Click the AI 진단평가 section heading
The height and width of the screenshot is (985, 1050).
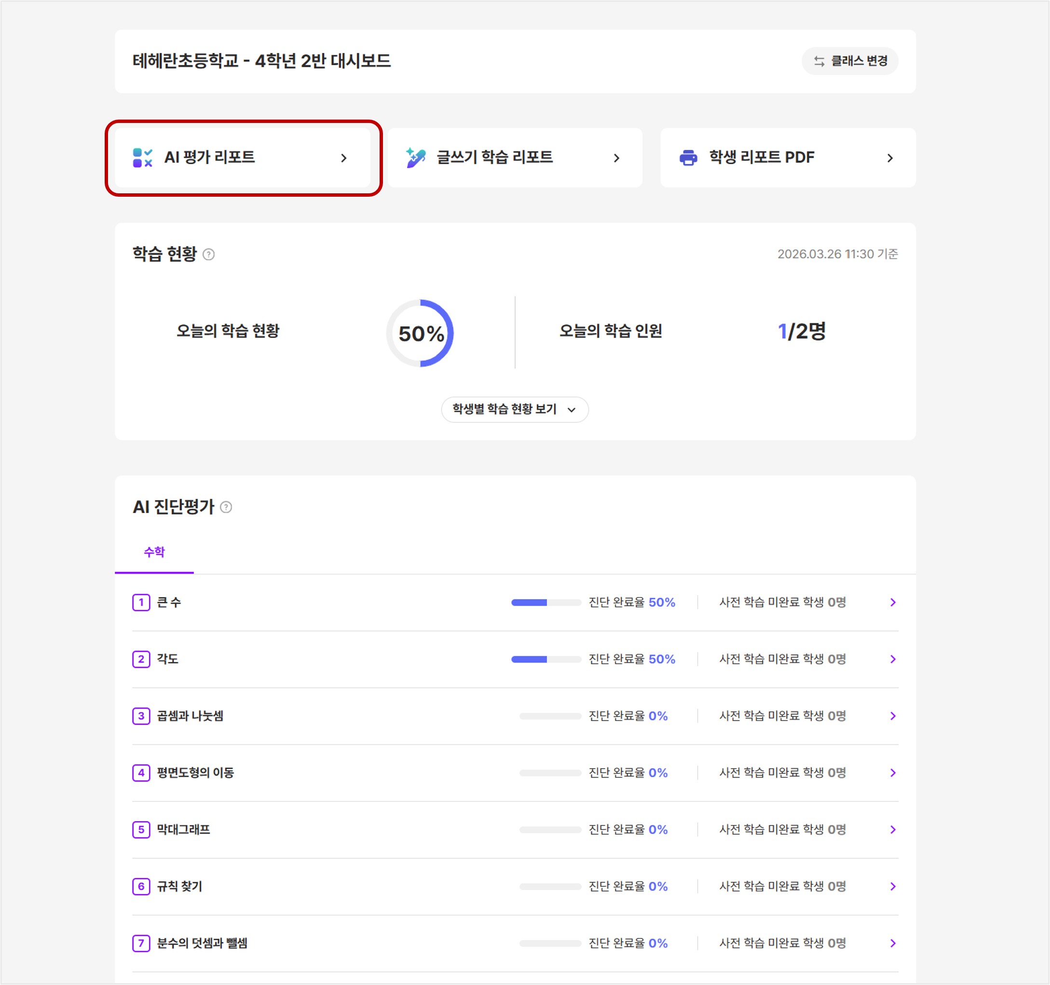[x=173, y=507]
